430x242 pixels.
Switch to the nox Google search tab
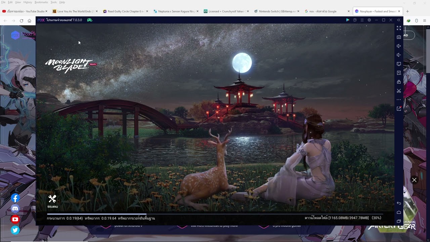click(x=327, y=11)
